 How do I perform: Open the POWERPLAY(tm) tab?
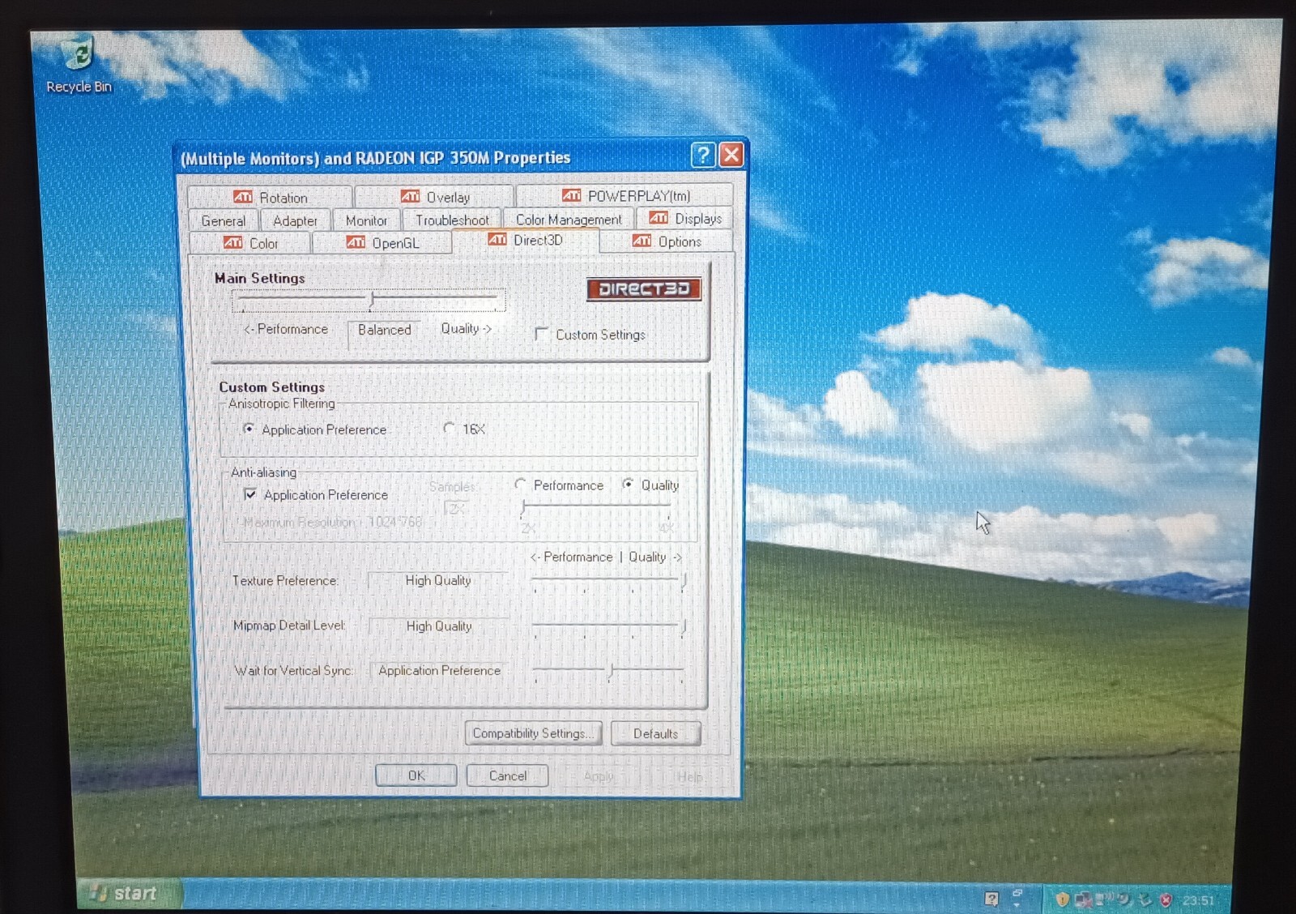coord(625,195)
